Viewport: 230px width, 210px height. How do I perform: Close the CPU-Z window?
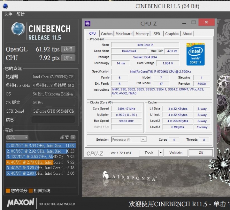206,22
